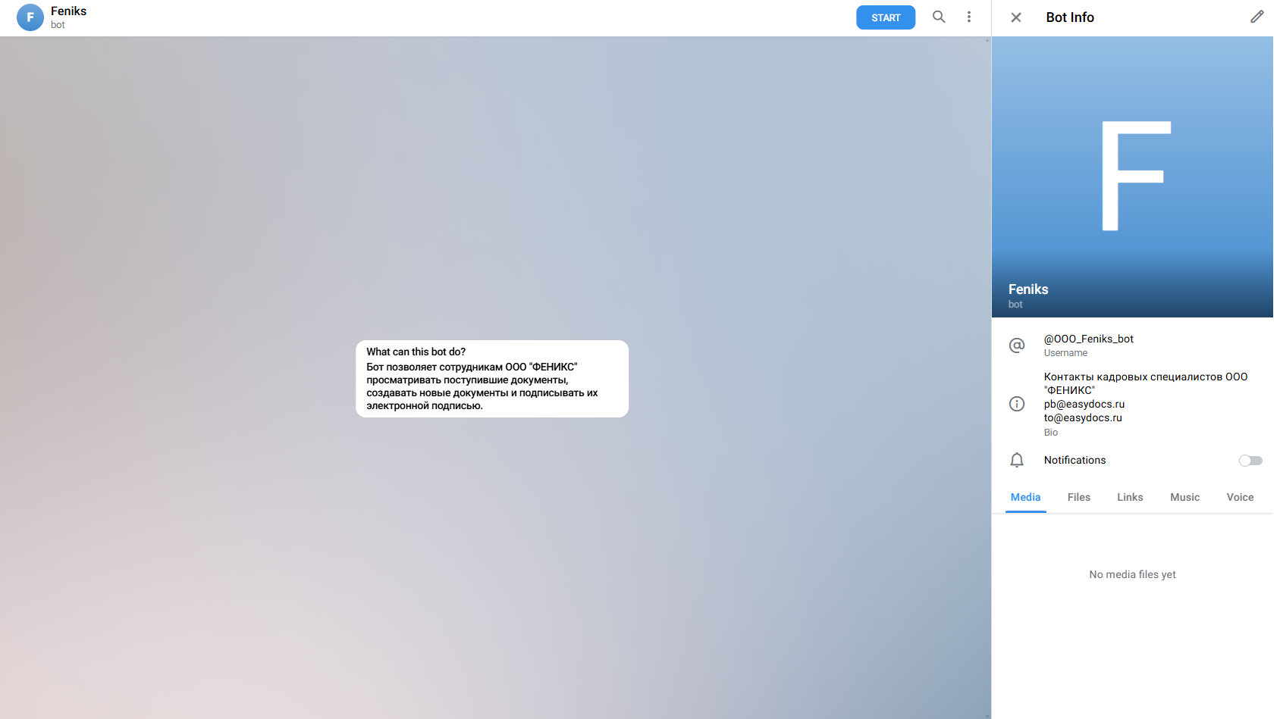
Task: Open the large F profile photo
Action: click(x=1132, y=176)
